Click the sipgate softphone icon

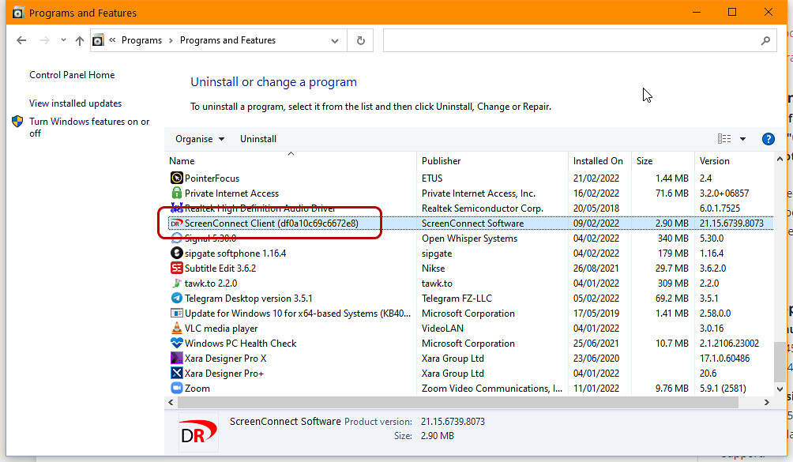[176, 253]
